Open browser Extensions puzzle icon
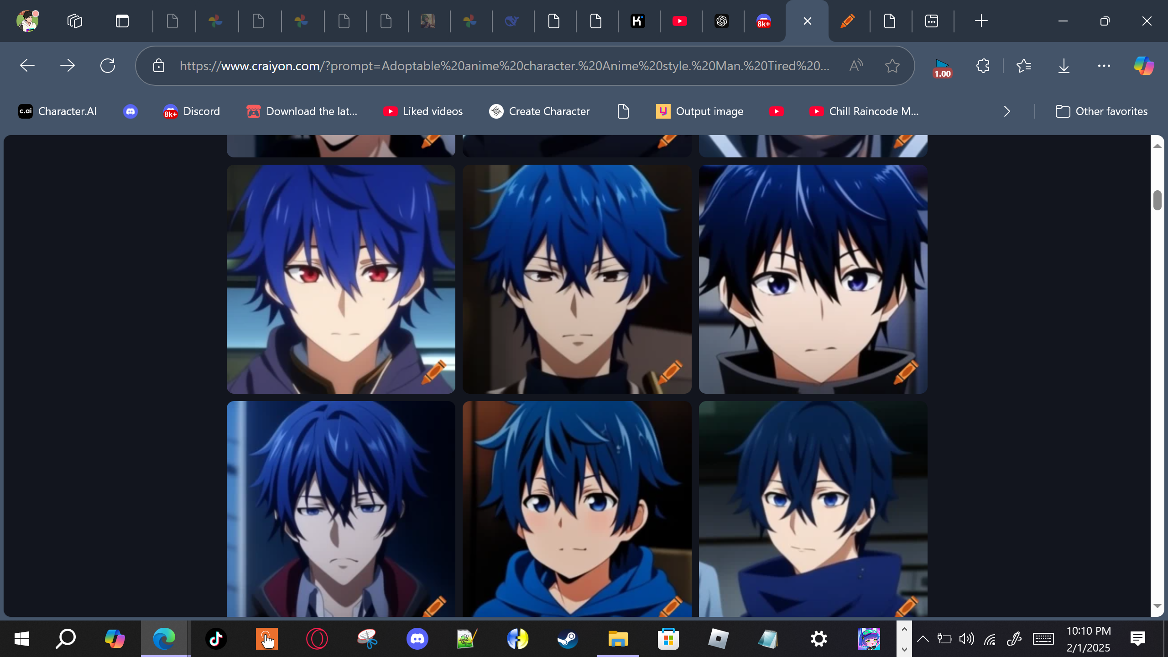This screenshot has height=657, width=1168. click(x=983, y=66)
